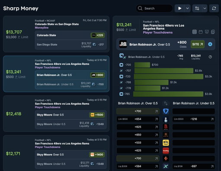This screenshot has height=171, width=221.
Task: Click the exchange icon on the -700 liquidity row
Action: pos(121,65)
